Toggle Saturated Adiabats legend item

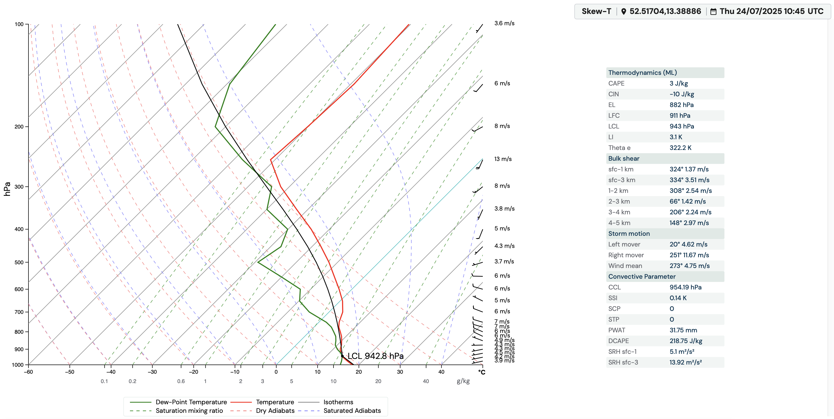click(x=340, y=411)
